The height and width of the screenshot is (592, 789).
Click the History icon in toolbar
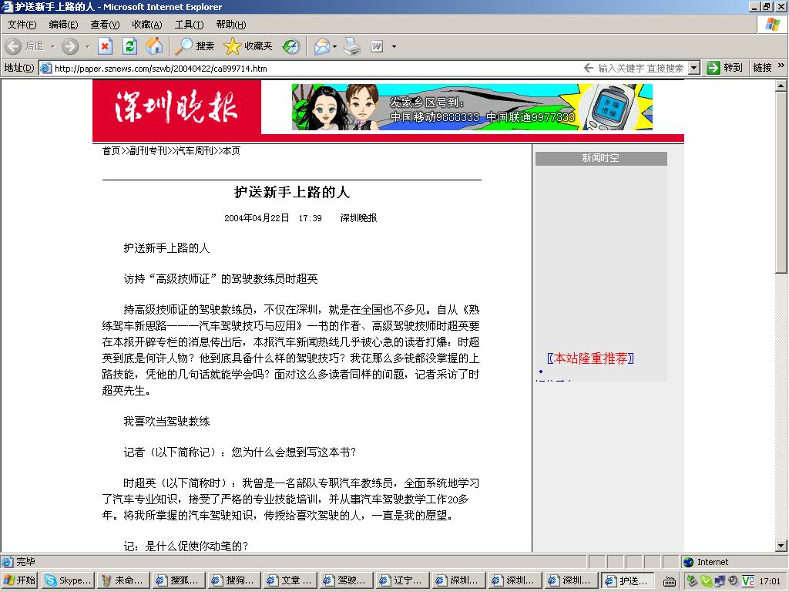point(291,46)
